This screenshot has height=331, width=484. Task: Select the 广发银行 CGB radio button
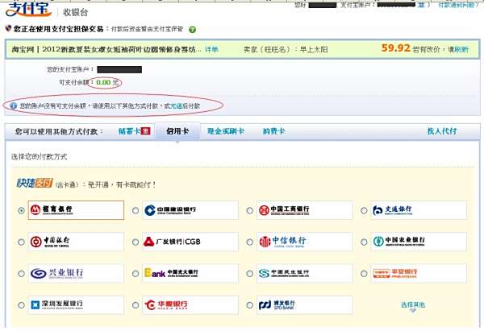[136, 242]
